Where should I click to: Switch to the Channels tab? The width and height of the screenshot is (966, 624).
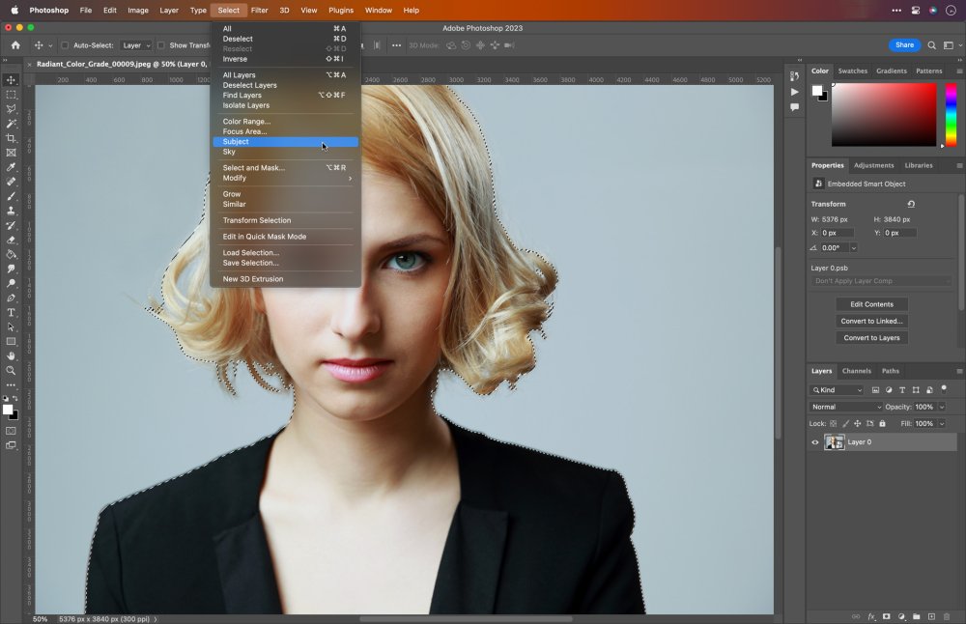pos(856,371)
